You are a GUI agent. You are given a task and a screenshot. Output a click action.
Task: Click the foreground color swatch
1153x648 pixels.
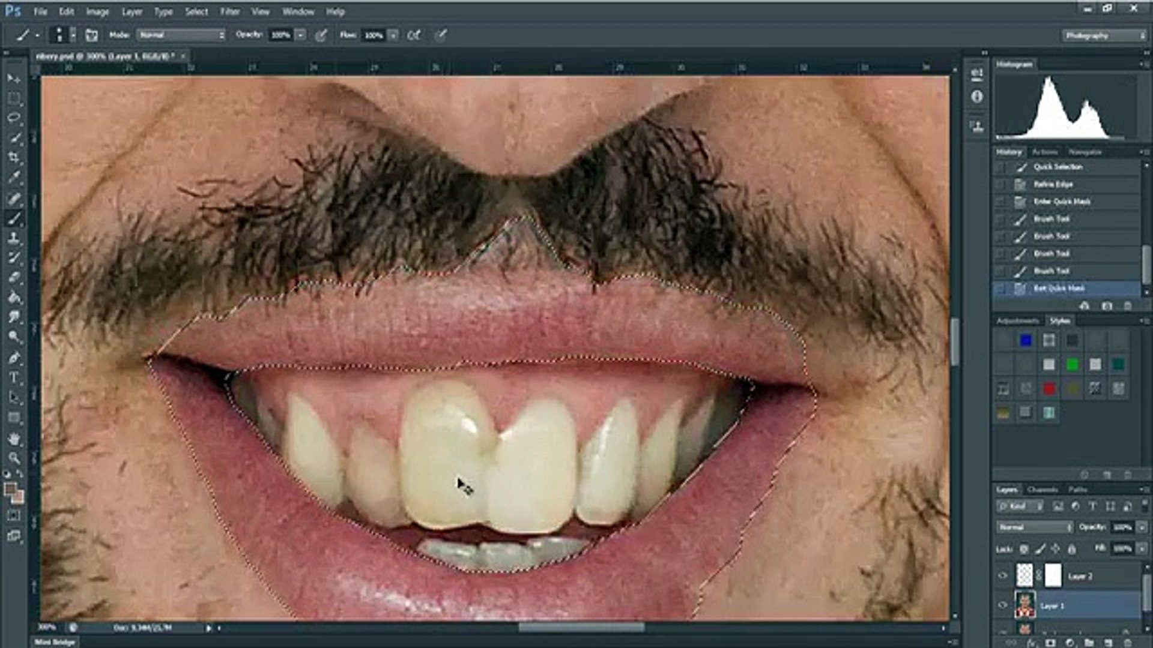pos(10,490)
